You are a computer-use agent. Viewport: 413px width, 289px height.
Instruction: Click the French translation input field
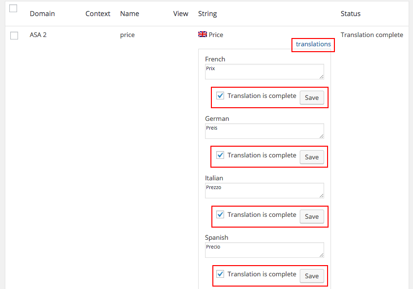click(x=264, y=71)
